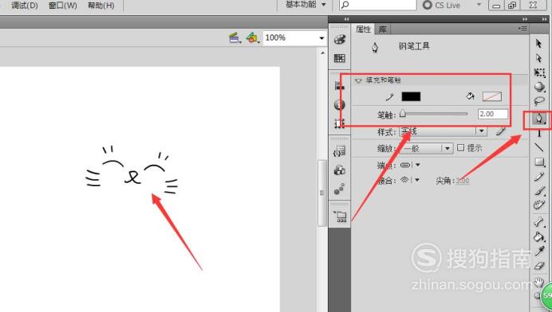Open the Align panel icon
The height and width of the screenshot is (312, 552).
[x=339, y=85]
